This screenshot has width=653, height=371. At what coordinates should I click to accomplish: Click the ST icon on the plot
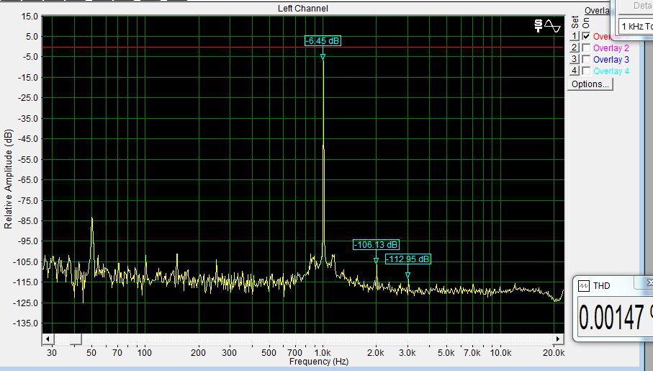click(538, 26)
